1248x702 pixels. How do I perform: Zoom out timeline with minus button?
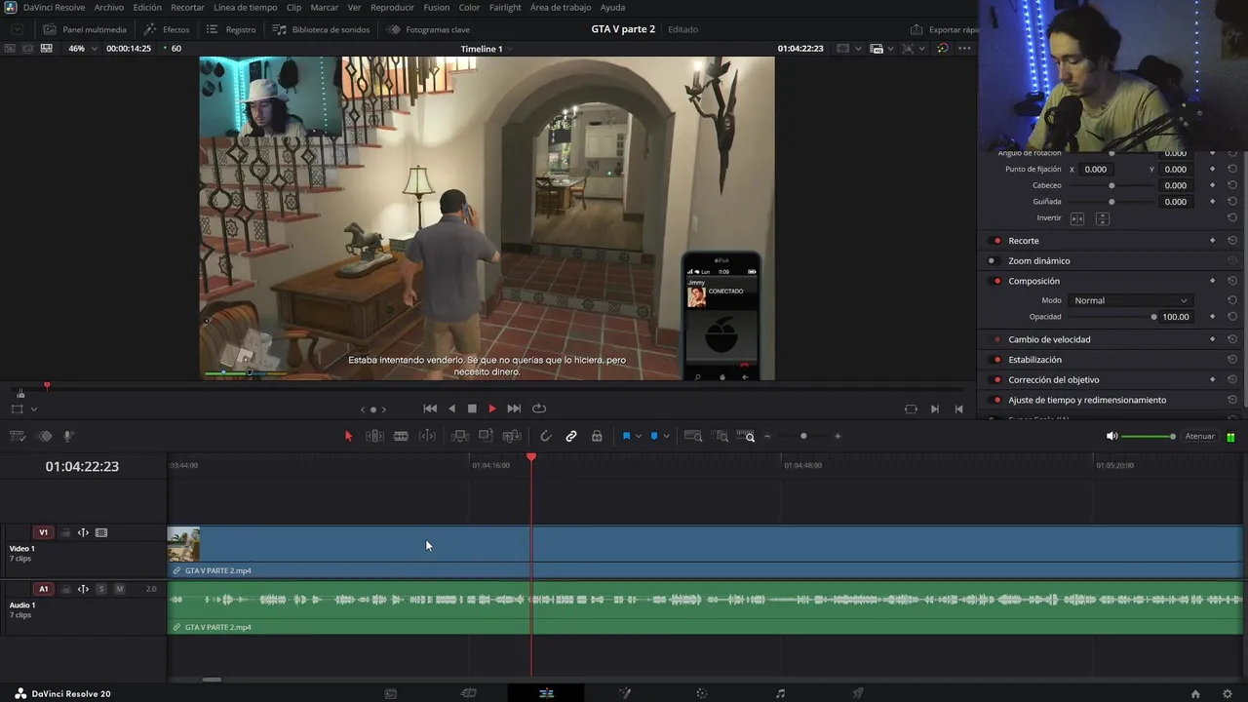tap(767, 436)
